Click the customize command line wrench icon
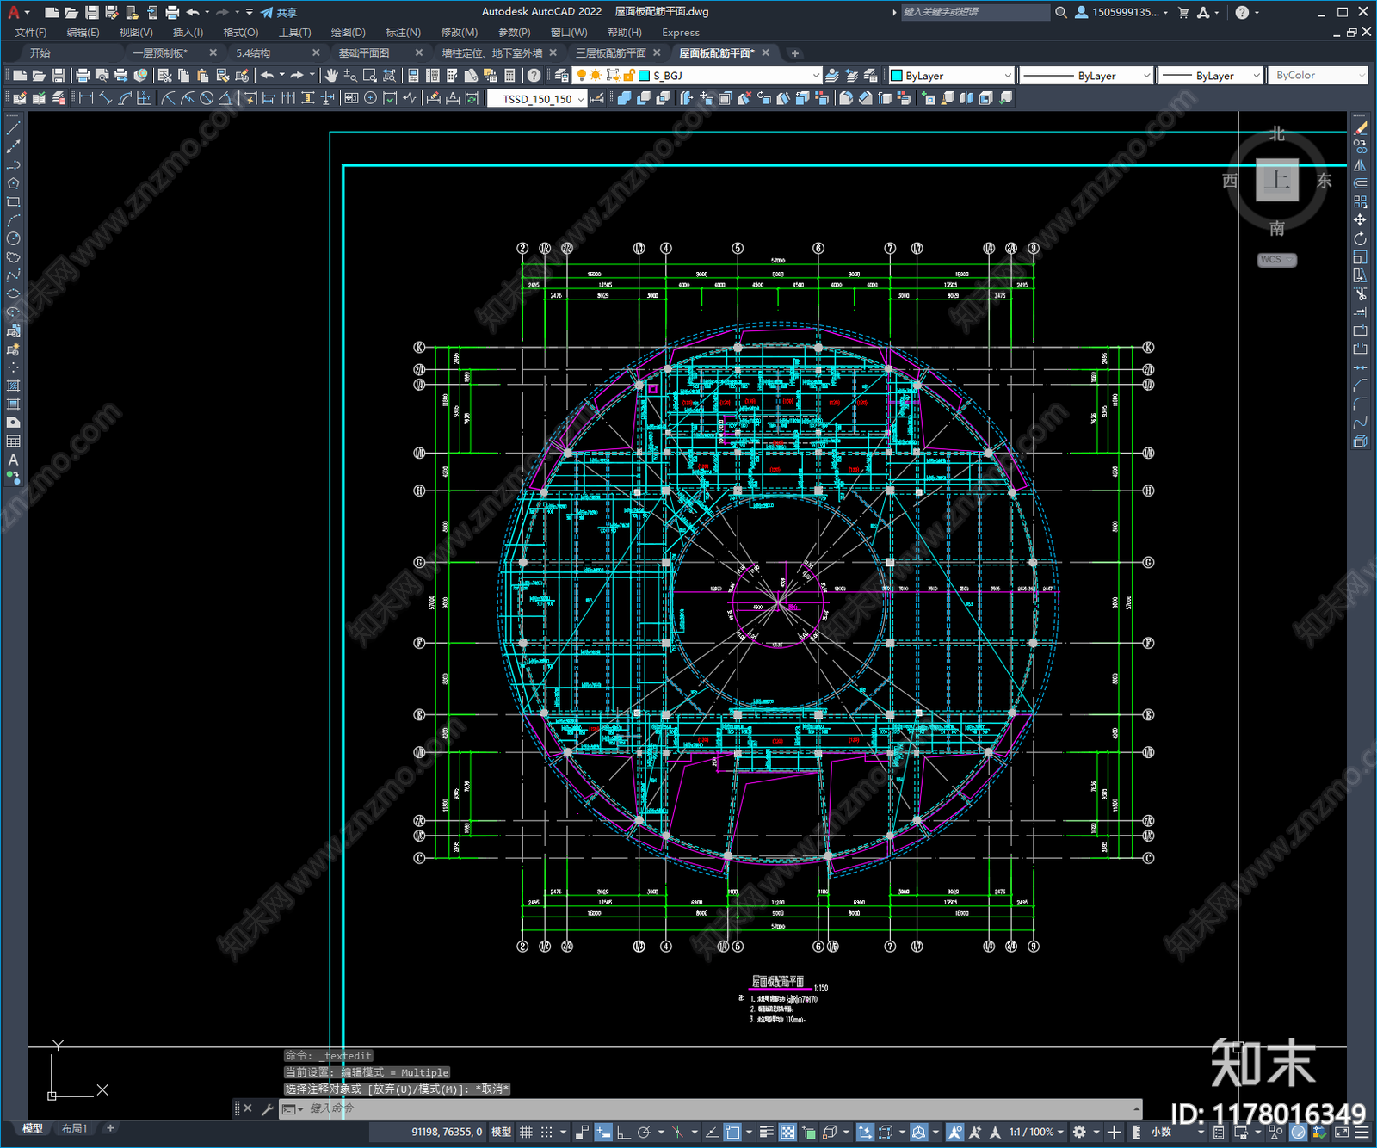The image size is (1377, 1148). pos(268,1108)
